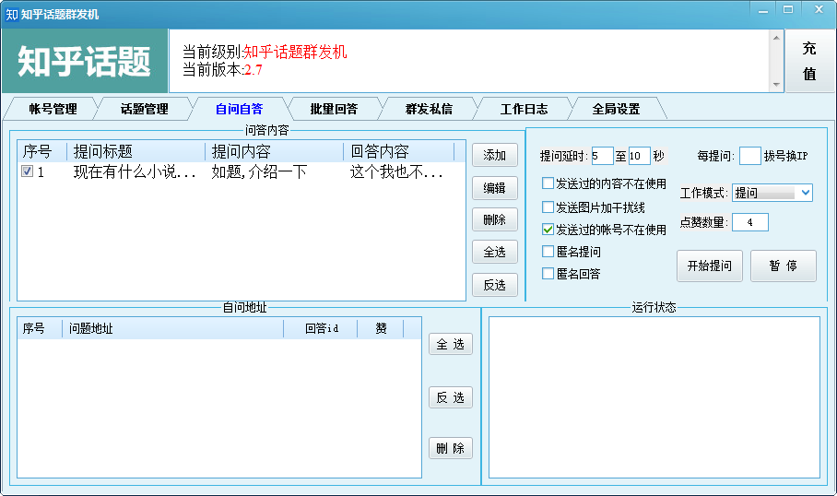View the 工作日志 tab
The height and width of the screenshot is (496, 837).
click(x=524, y=109)
